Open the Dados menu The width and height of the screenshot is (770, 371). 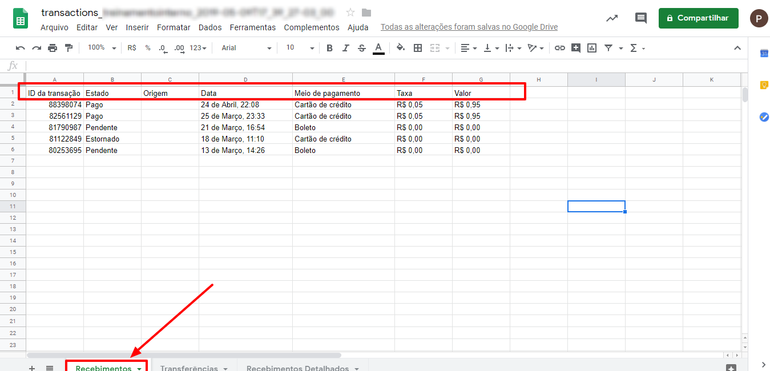(210, 27)
